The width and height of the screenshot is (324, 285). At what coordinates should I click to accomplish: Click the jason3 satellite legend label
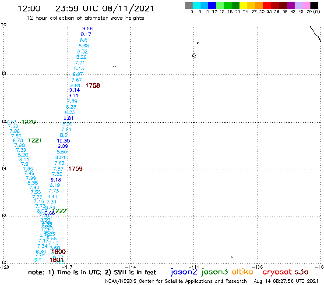(215, 272)
